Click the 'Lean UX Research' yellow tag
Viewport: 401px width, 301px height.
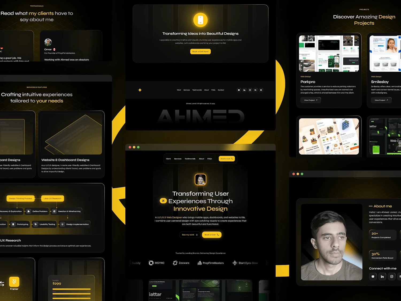pos(53,199)
